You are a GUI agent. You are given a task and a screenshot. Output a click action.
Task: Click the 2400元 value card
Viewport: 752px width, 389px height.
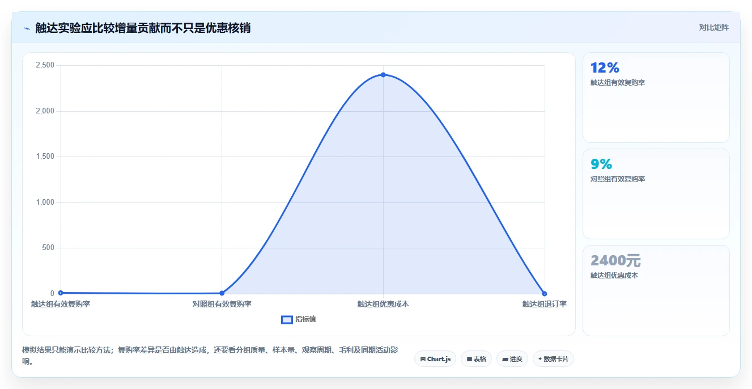(656, 290)
